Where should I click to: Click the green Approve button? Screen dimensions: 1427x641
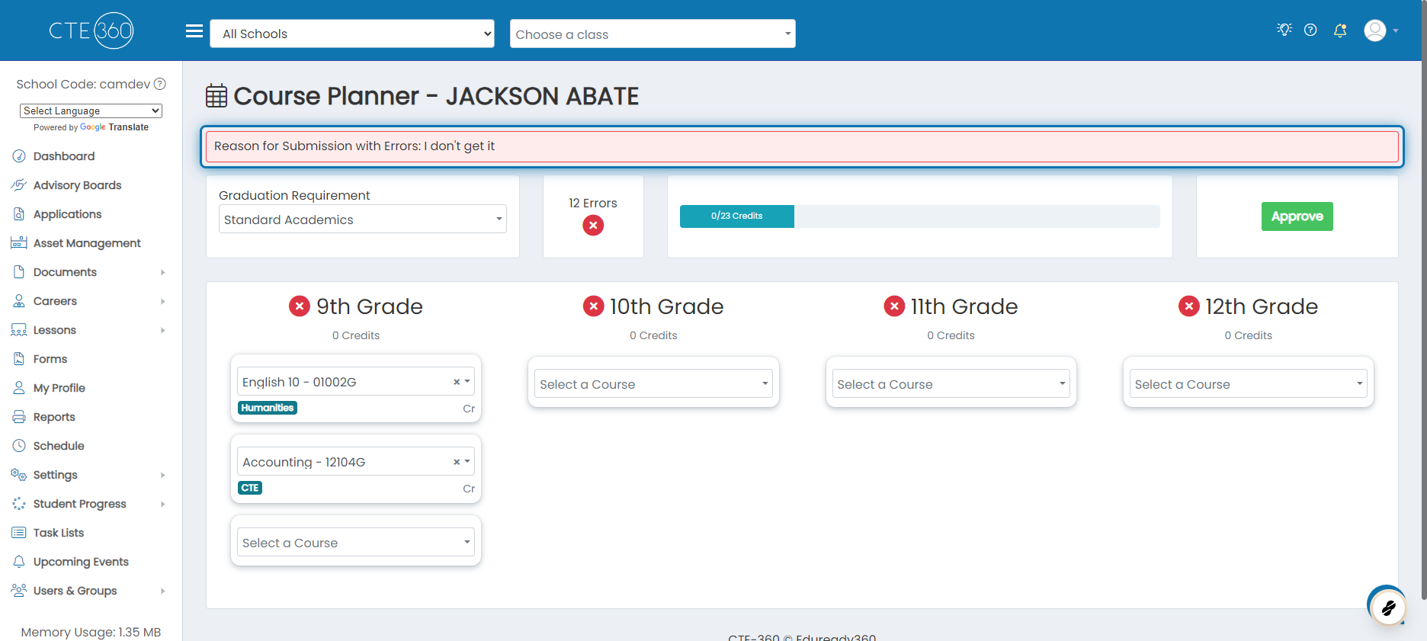[x=1297, y=216]
